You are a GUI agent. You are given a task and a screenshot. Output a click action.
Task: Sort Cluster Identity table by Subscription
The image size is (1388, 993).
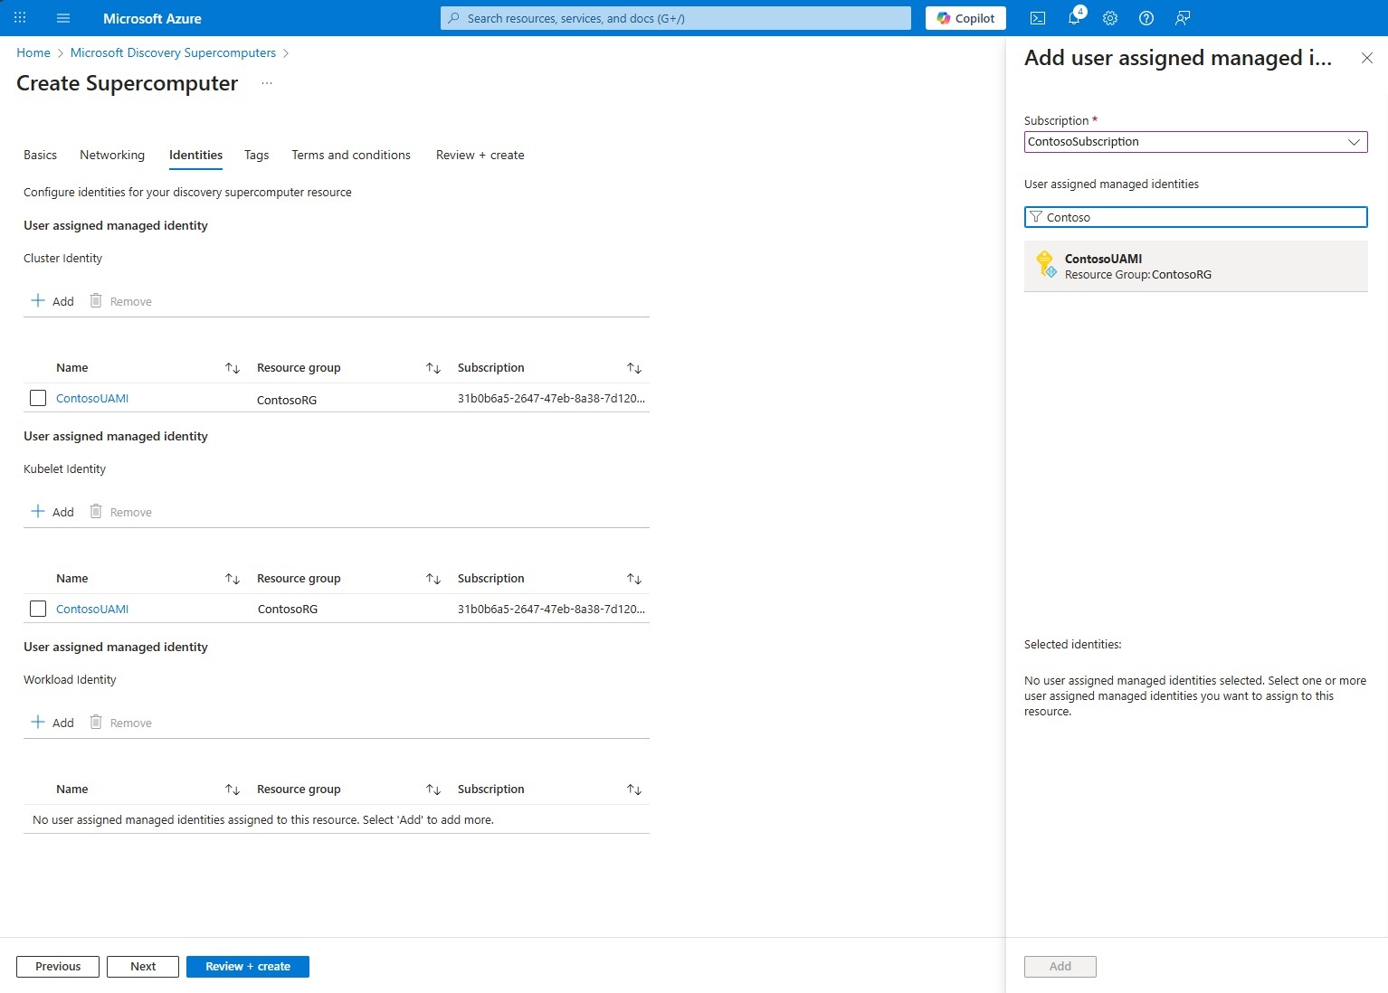point(634,368)
